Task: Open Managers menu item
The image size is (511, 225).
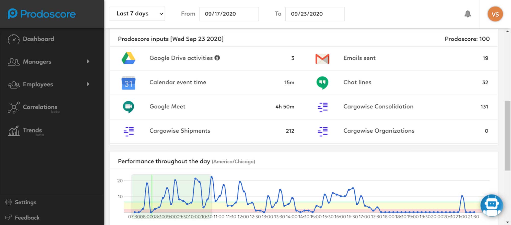Action: tap(37, 62)
